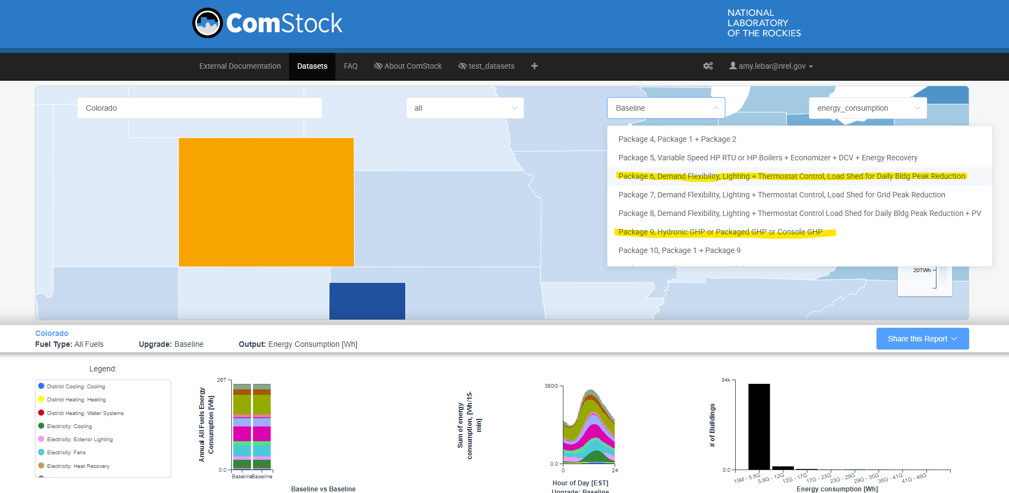Click the plus icon to add a tab
1009x493 pixels.
pos(534,66)
